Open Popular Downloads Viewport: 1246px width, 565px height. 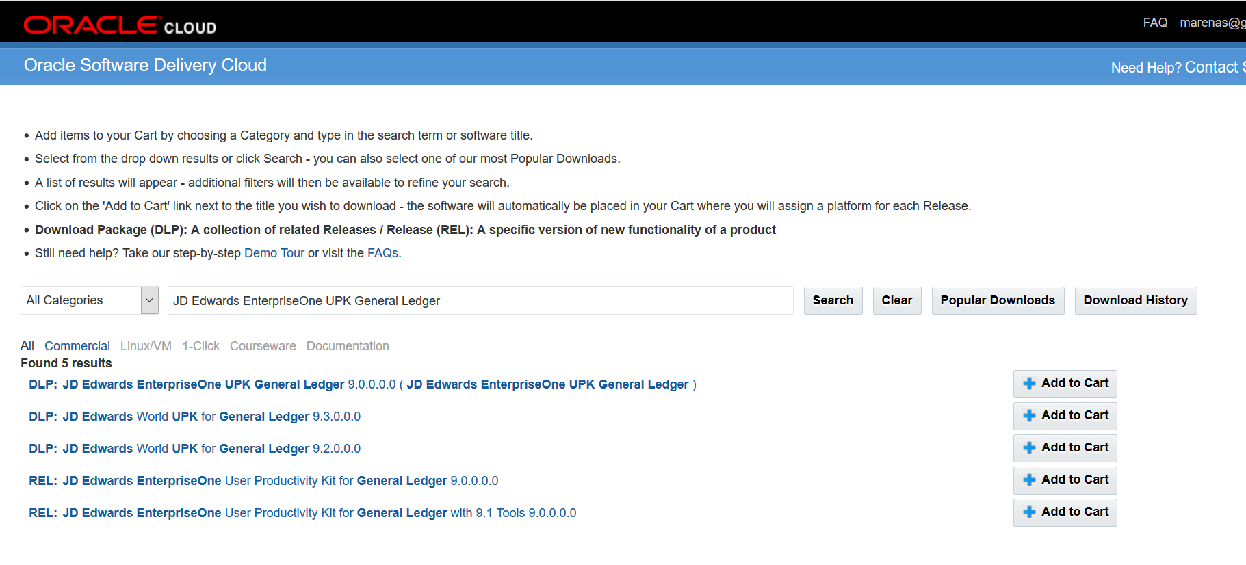[998, 300]
